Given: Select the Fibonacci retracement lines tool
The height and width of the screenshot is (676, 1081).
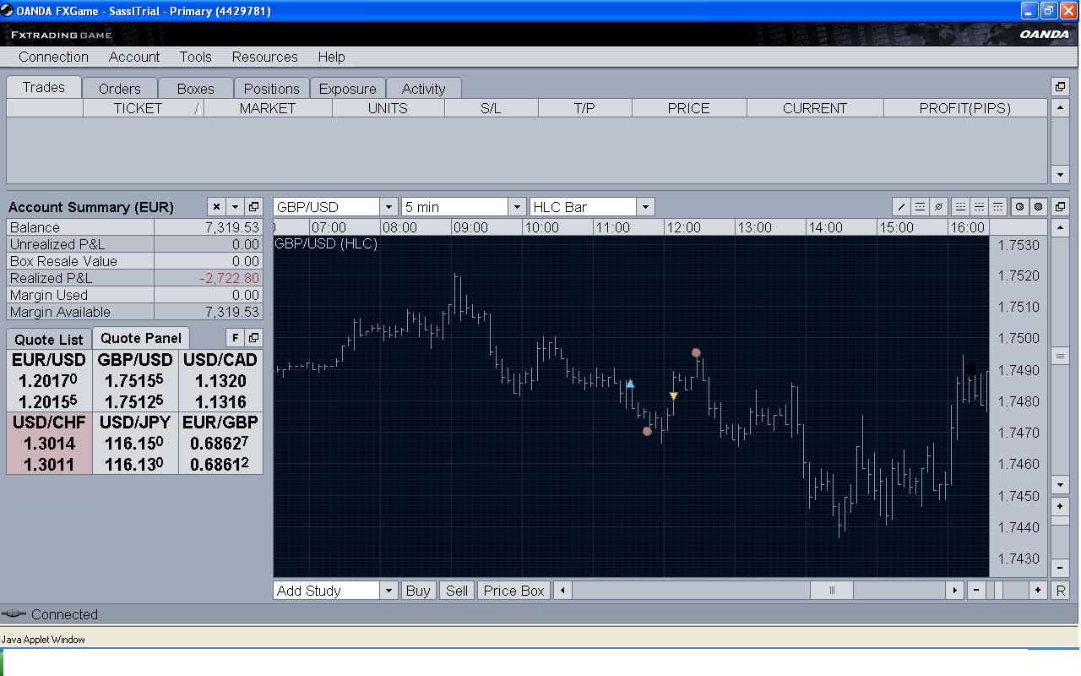Looking at the screenshot, I should (x=920, y=207).
